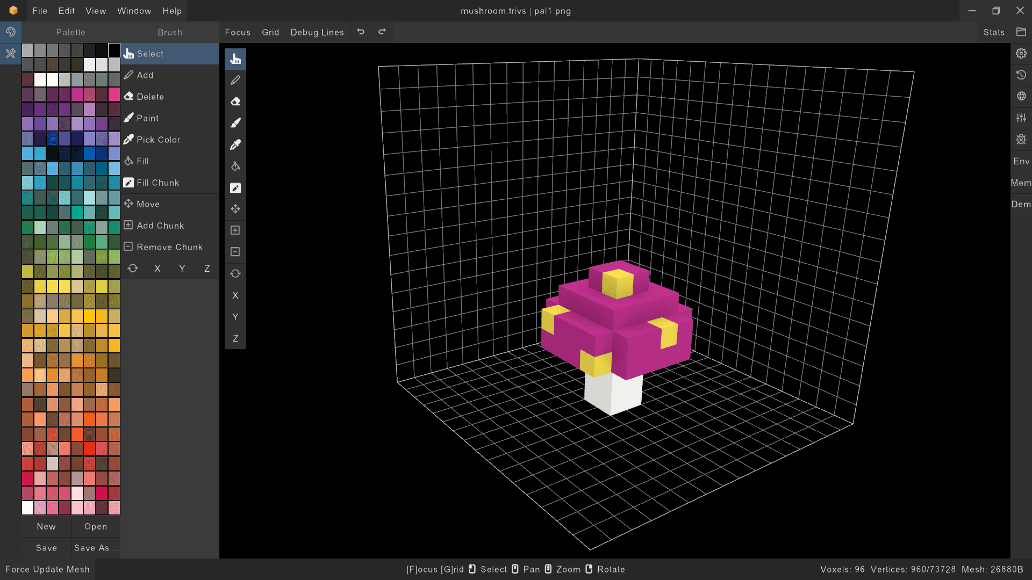Select the Eraser tool in the side toolbar
The image size is (1032, 580).
(235, 102)
